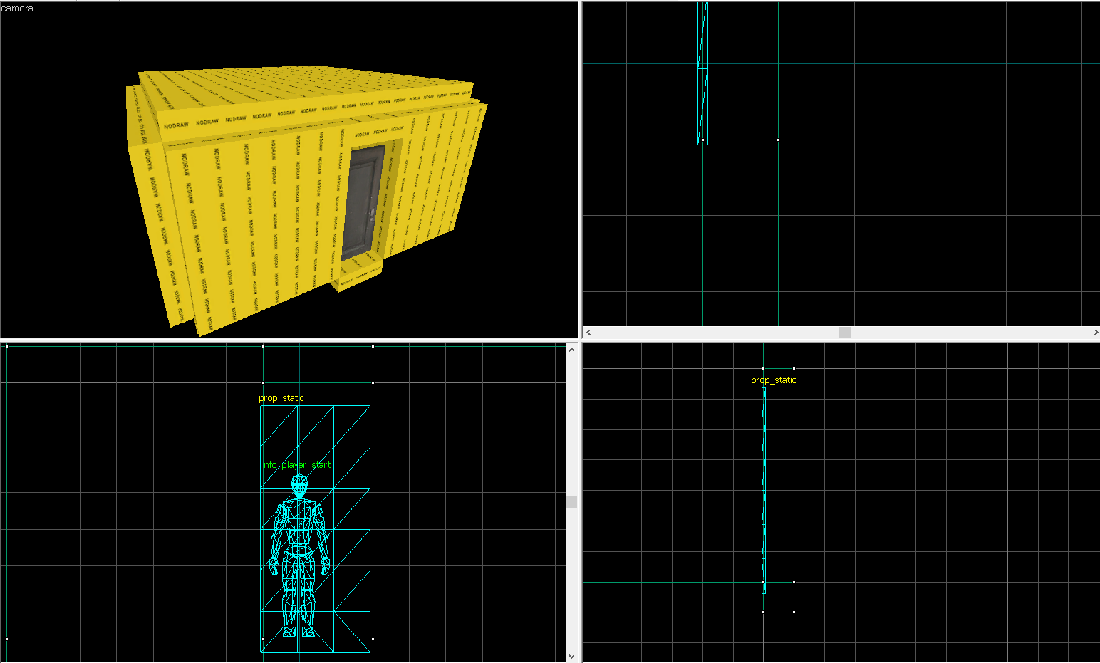This screenshot has height=663, width=1100.
Task: Click the yellow prop_static label above the brush
Action: [x=281, y=398]
